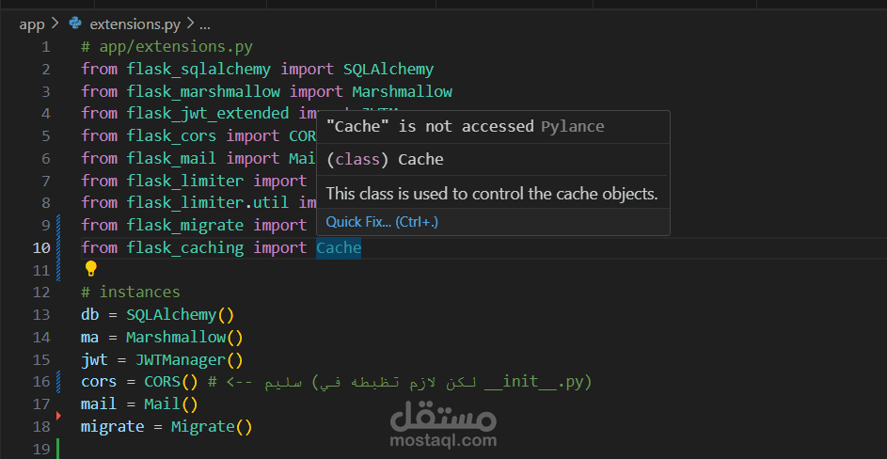
Task: Click the highlighted Cache word on line 10
Action: point(339,248)
